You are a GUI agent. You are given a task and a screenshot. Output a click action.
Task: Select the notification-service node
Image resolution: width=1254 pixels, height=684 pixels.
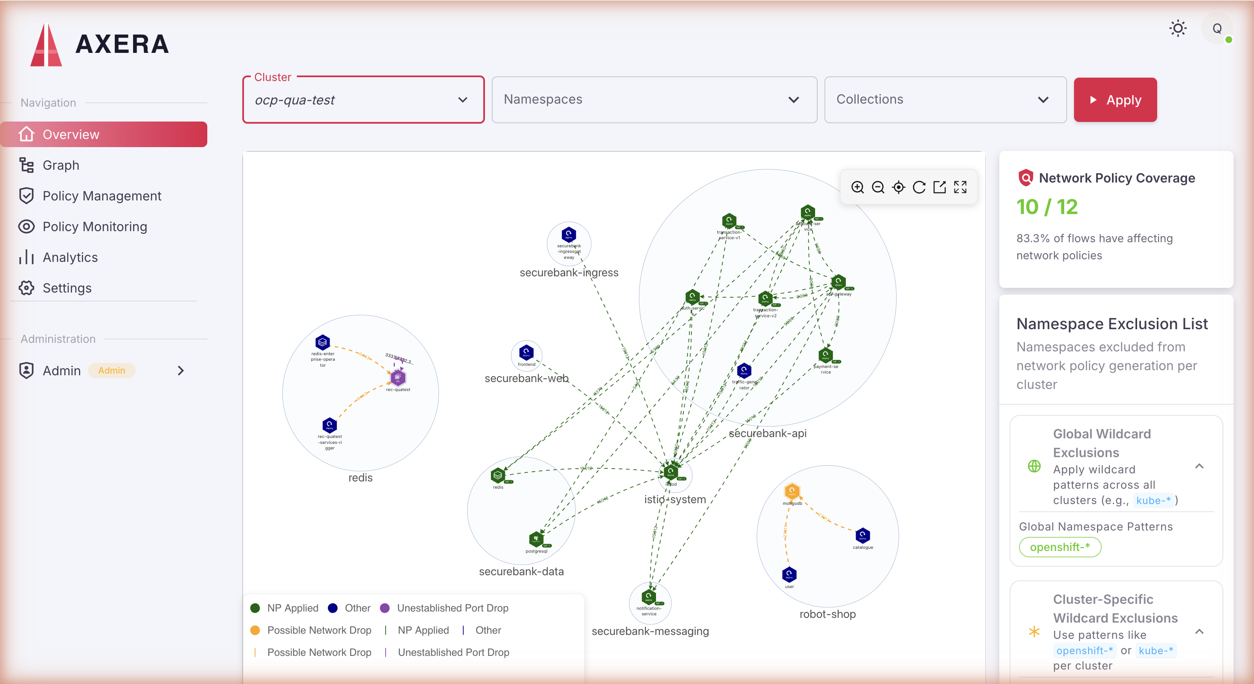point(648,597)
